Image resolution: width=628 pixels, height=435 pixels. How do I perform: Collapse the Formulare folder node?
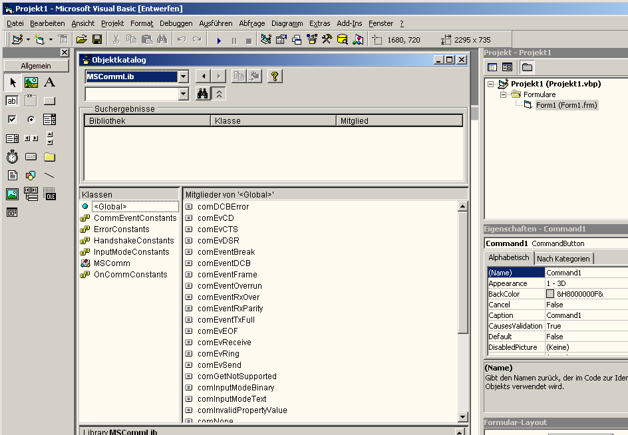(x=503, y=94)
